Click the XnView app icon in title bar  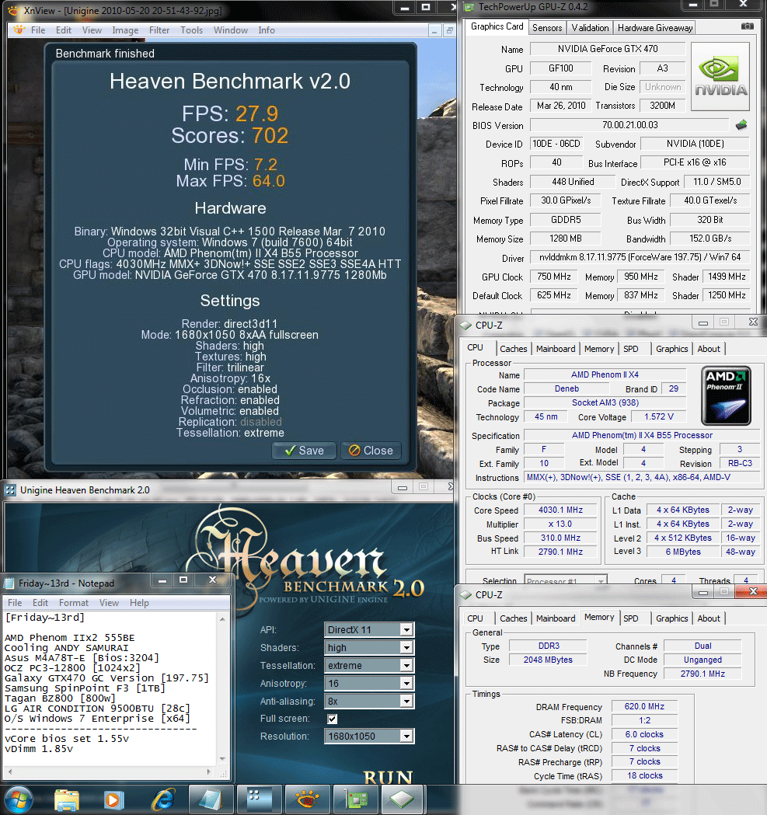point(13,10)
